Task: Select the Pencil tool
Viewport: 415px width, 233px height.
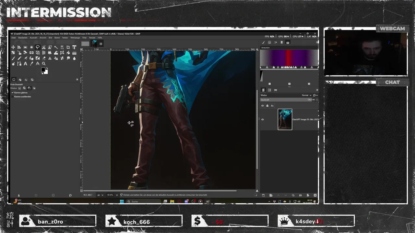Action: (19, 58)
